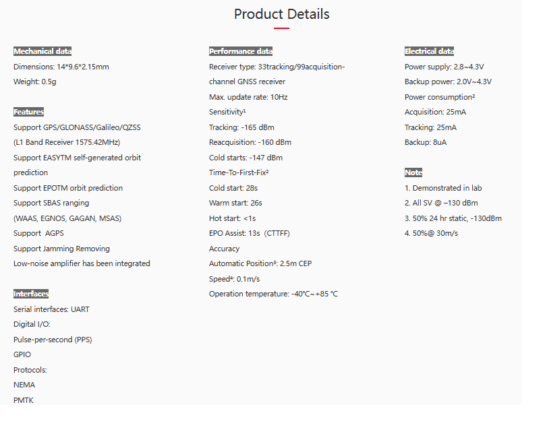Click the Electrical data section header
The height and width of the screenshot is (442, 545).
point(429,51)
